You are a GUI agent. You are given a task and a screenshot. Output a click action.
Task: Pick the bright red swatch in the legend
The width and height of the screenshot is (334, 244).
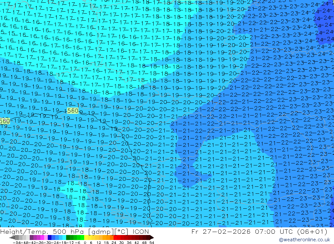[x=115, y=238]
